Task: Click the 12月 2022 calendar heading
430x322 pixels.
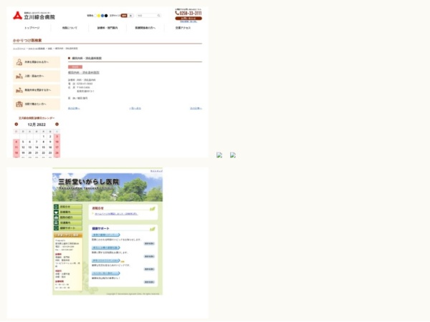Action: pyautogui.click(x=37, y=125)
